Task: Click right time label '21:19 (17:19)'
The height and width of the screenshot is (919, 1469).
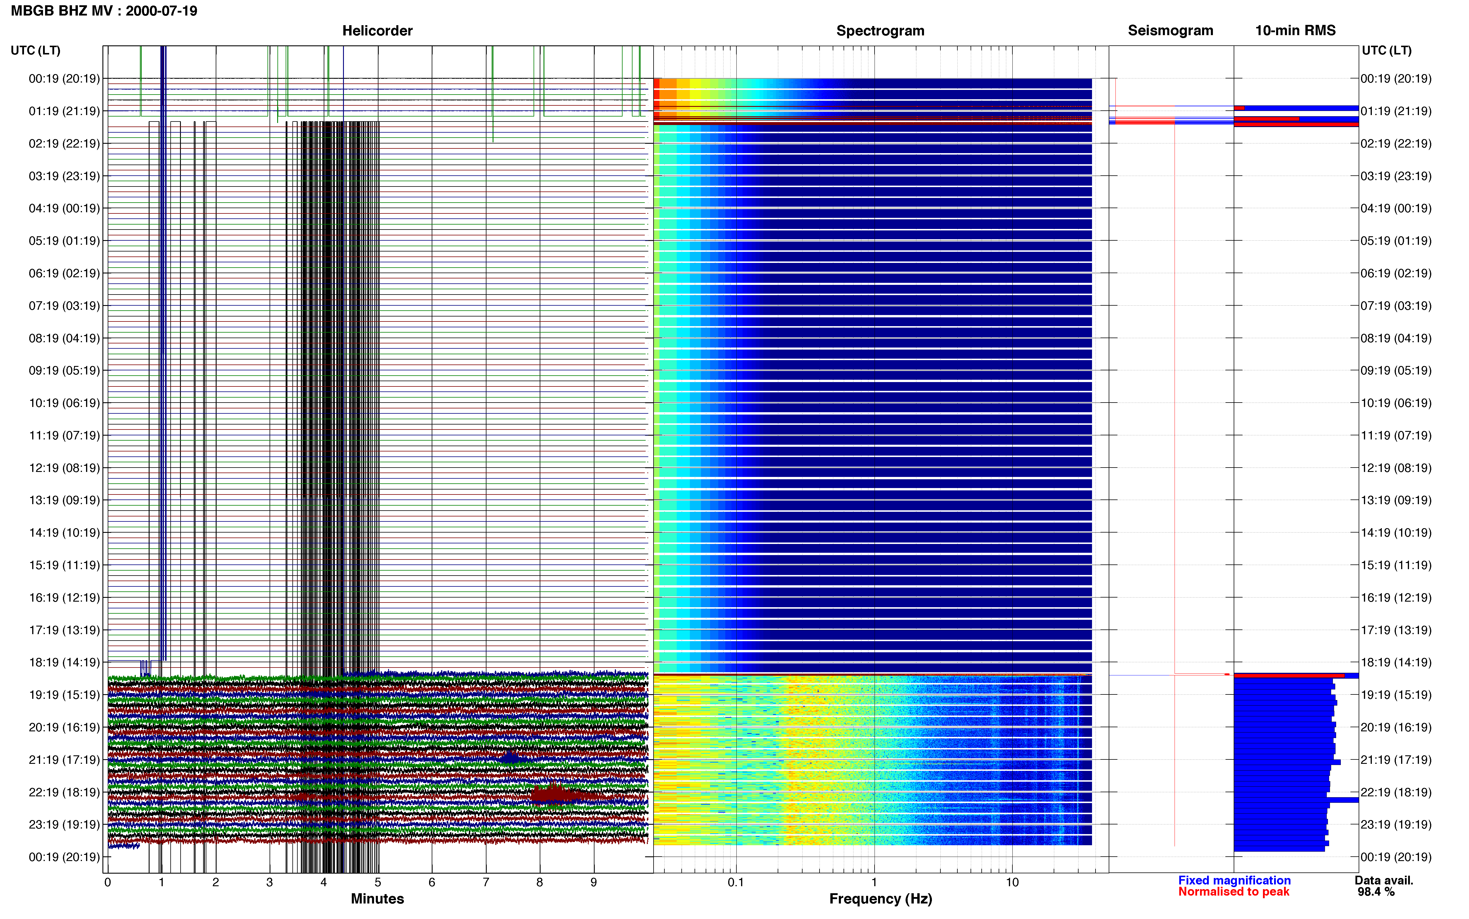Action: click(1396, 760)
